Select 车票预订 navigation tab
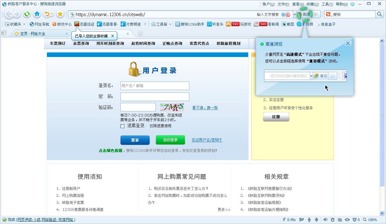The image size is (386, 224). click(x=58, y=44)
